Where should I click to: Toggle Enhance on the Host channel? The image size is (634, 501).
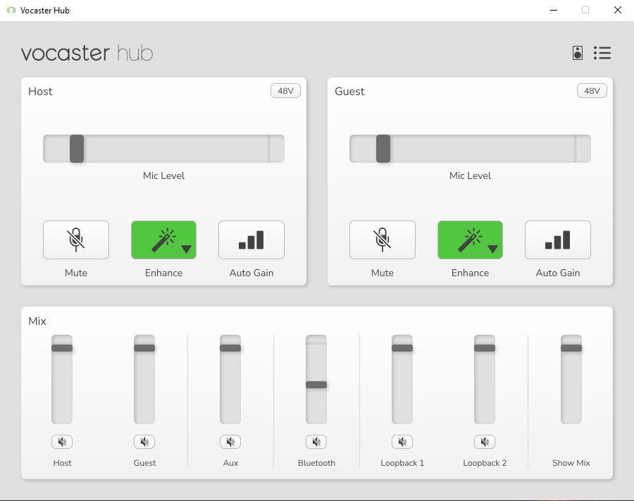coord(158,240)
